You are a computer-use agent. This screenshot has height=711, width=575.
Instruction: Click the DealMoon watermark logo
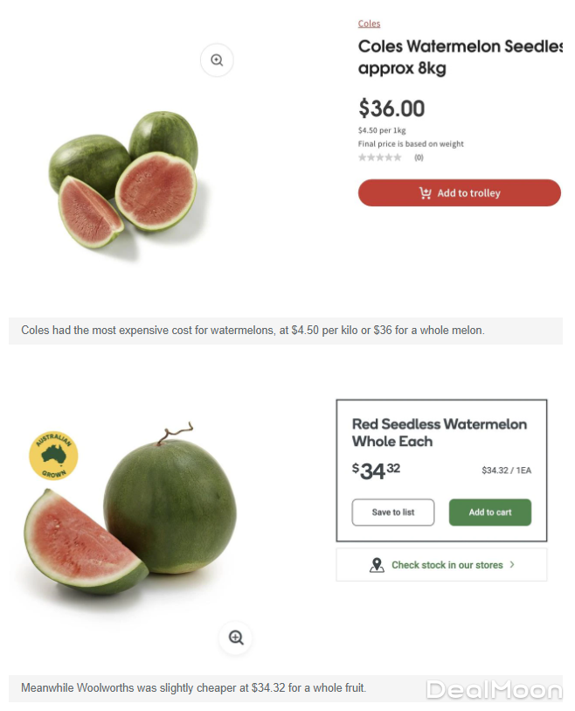494,690
